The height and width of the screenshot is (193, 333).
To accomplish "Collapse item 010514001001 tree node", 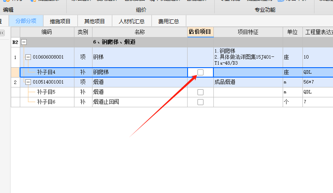I will pos(28,82).
